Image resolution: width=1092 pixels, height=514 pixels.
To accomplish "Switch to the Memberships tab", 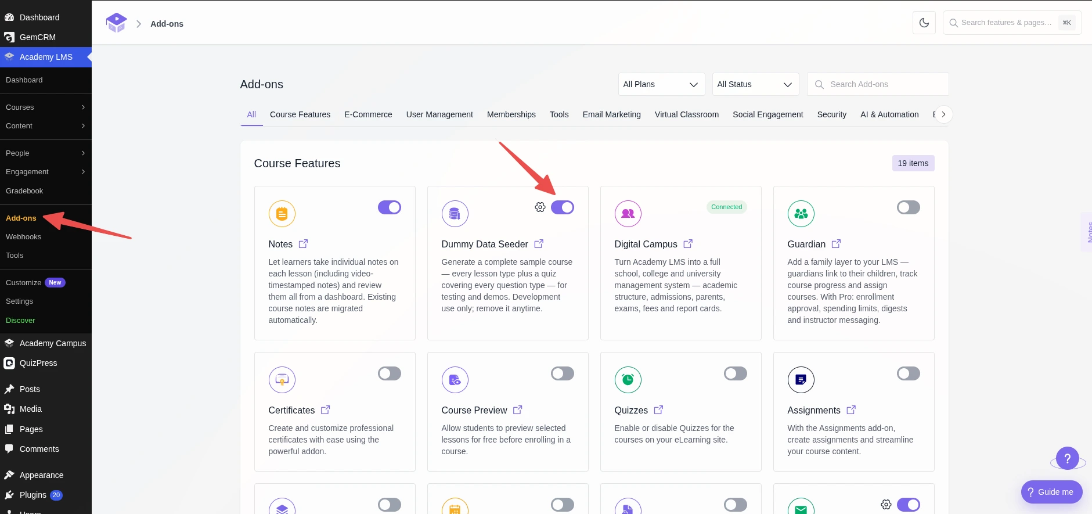I will pyautogui.click(x=511, y=114).
